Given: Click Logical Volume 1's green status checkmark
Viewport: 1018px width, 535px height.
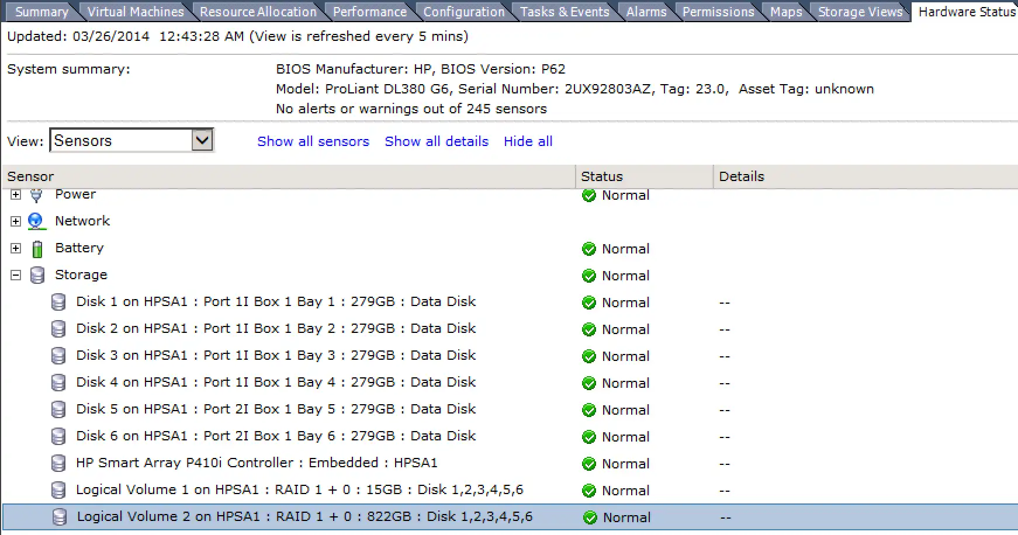Looking at the screenshot, I should [x=589, y=491].
